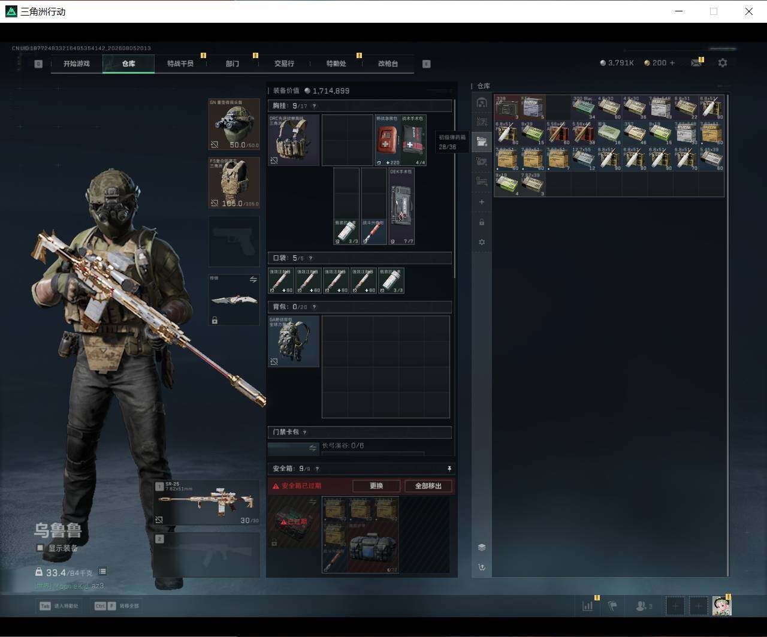Switch to the 特战干员 tab
Screen dimensions: 767x637
coord(180,64)
